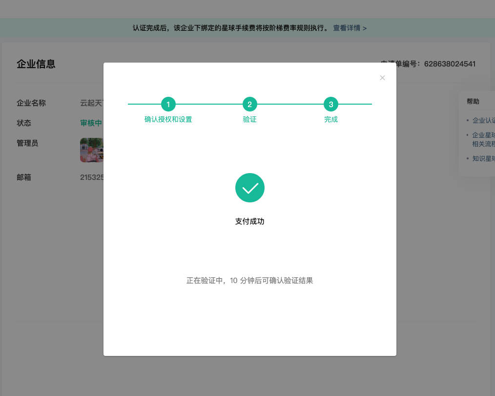
Task: Select the 完成 step label
Action: (331, 119)
